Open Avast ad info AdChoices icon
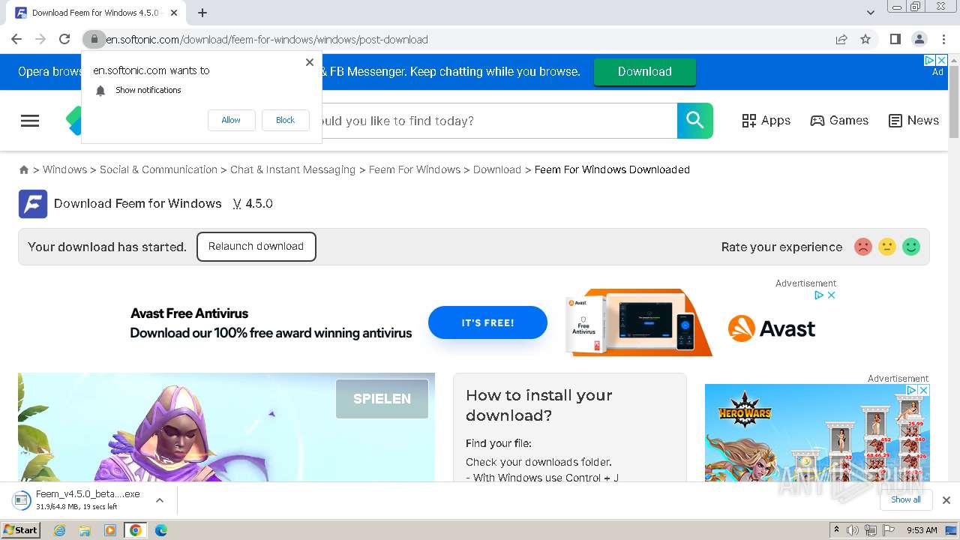 [x=820, y=295]
